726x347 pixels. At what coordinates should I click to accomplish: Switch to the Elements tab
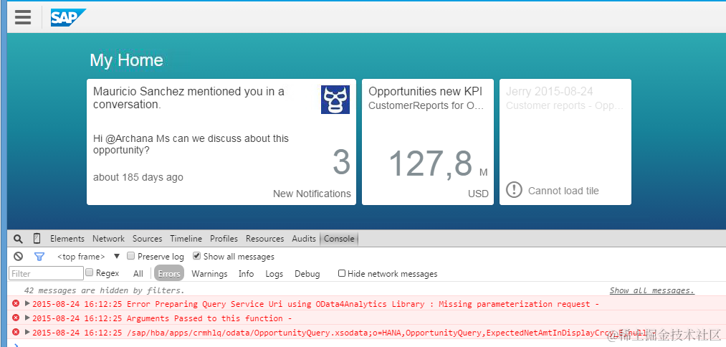point(67,239)
